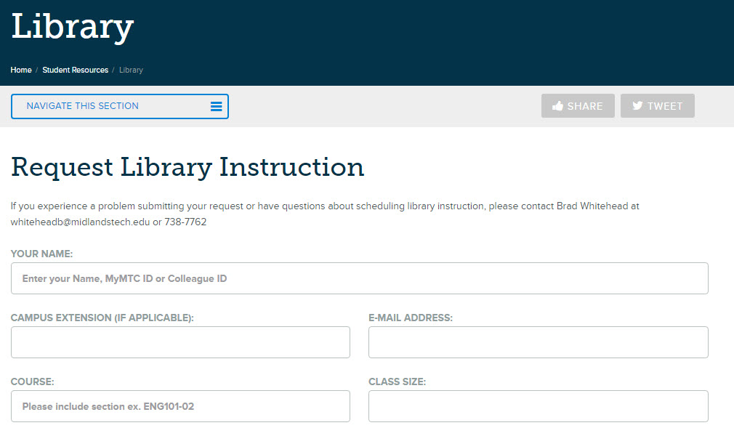Click the Twitter bird icon on the Tweet button
The width and height of the screenshot is (734, 436).
coord(640,105)
